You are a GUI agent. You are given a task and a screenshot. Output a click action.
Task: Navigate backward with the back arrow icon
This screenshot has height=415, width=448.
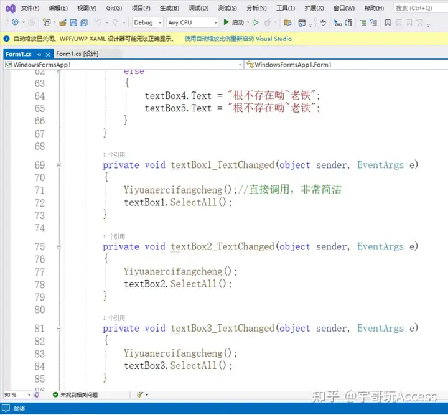click(x=15, y=22)
